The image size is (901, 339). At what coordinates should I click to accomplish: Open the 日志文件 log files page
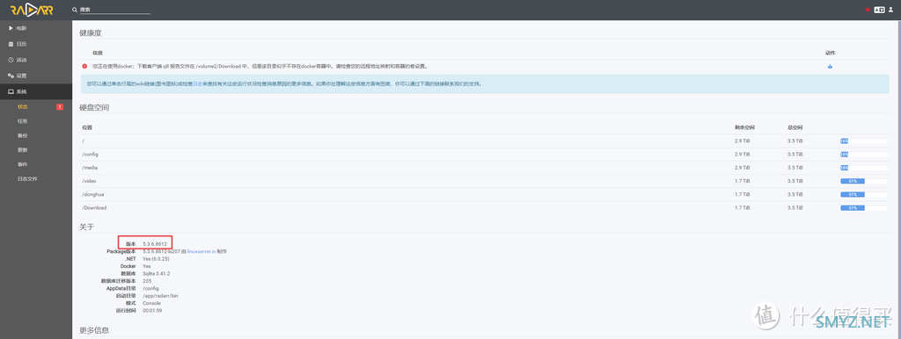click(27, 178)
